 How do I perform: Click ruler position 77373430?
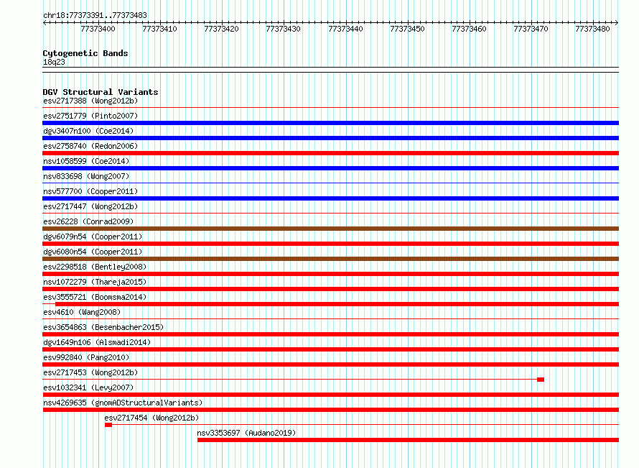tap(283, 29)
